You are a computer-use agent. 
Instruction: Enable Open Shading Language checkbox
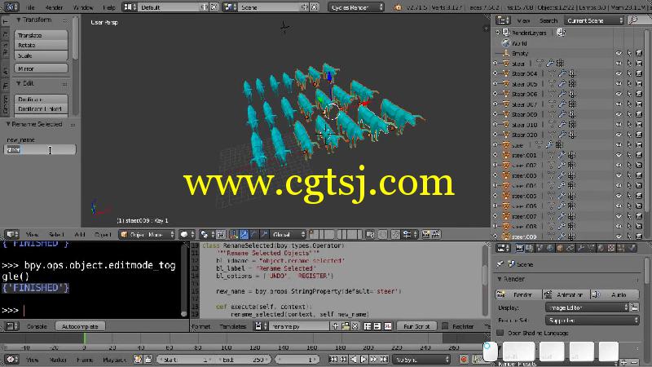(x=500, y=333)
